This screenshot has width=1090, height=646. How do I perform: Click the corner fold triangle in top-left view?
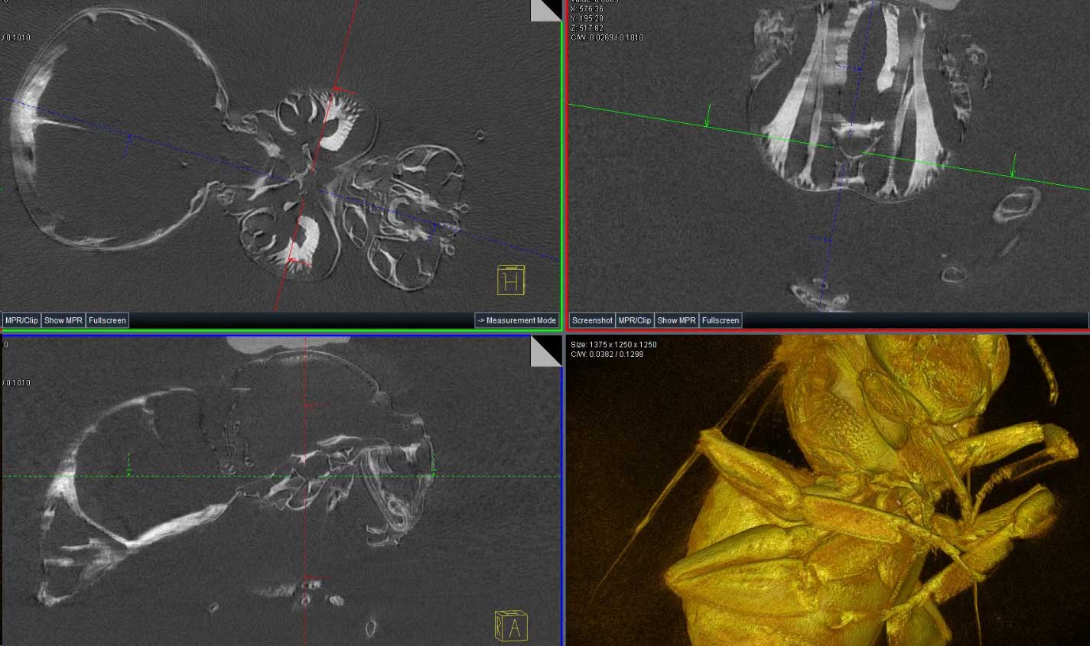547,10
